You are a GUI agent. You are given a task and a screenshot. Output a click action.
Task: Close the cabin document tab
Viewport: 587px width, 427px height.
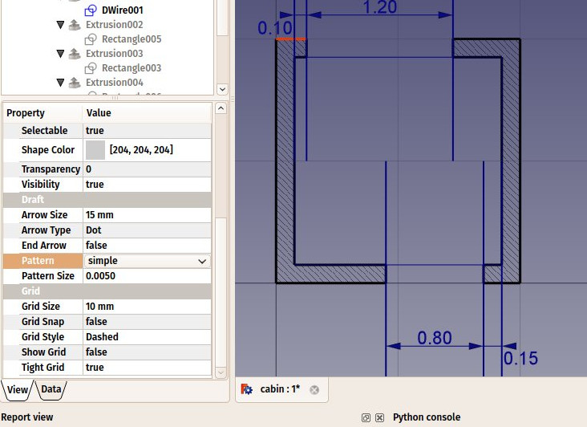314,390
